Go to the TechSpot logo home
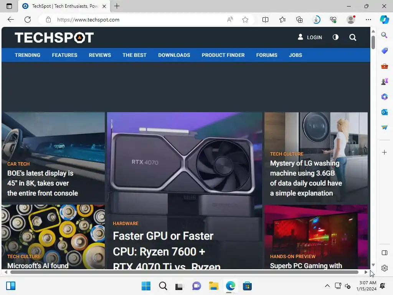Screen dimensions: 393x295 (x=54, y=37)
